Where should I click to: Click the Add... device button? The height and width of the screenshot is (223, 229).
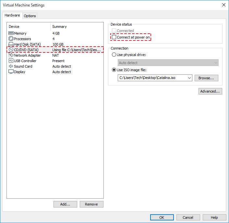pos(65,204)
